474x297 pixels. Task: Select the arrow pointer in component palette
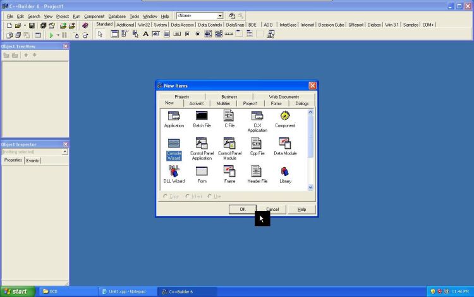tap(100, 34)
